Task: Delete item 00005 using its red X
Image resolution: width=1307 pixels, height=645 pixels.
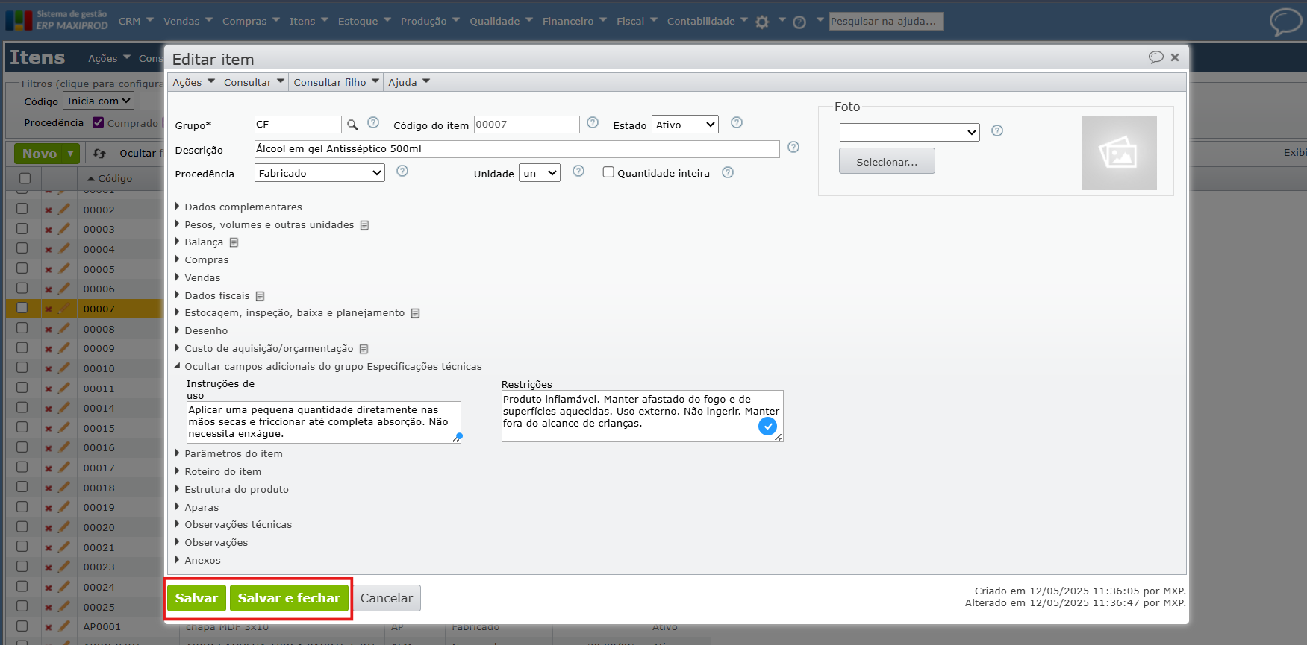Action: click(49, 270)
